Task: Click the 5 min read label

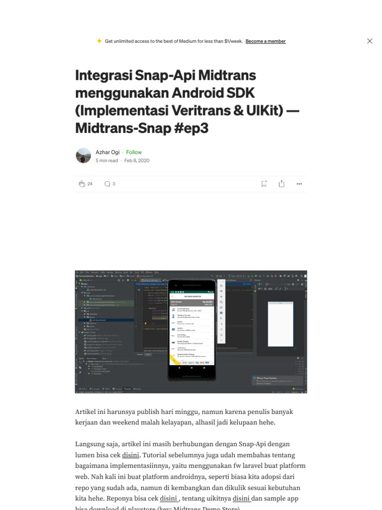Action: pos(106,160)
